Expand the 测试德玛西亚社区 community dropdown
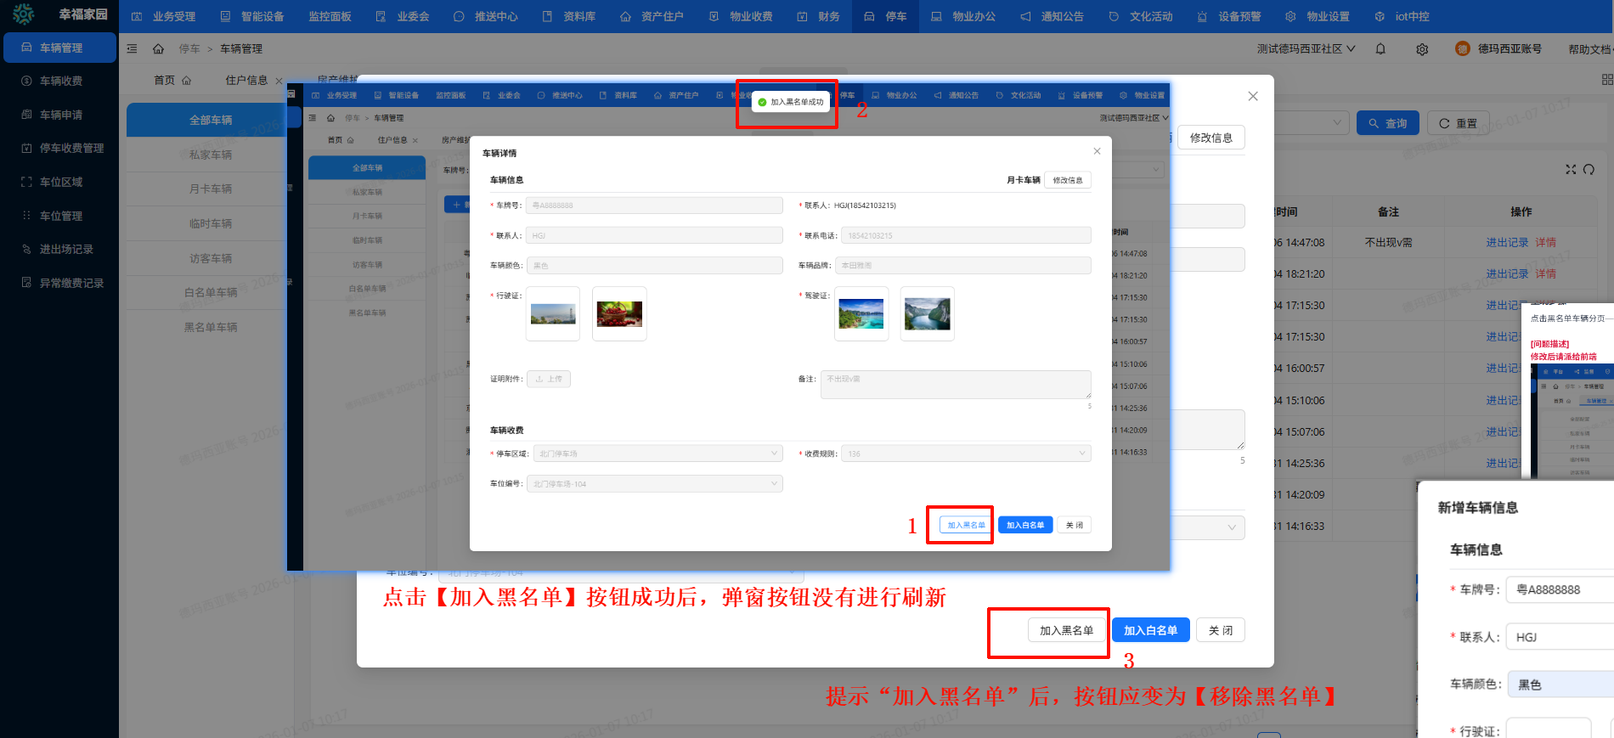This screenshot has height=738, width=1614. (1306, 49)
